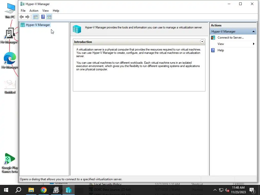Open the notification center icon

tap(252, 190)
